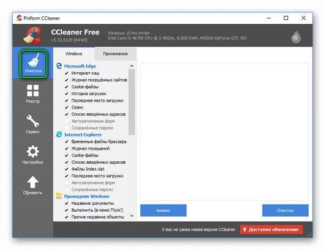Click the options list scrollbar thumb
The width and height of the screenshot is (325, 250).
[x=132, y=102]
